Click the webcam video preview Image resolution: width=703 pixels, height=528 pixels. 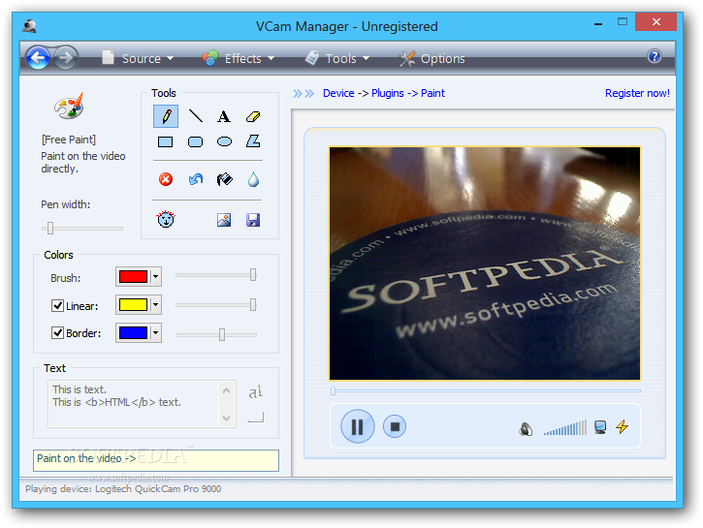[x=485, y=264]
